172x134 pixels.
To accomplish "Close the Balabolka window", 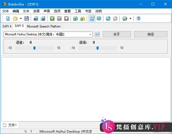I will 165,4.
